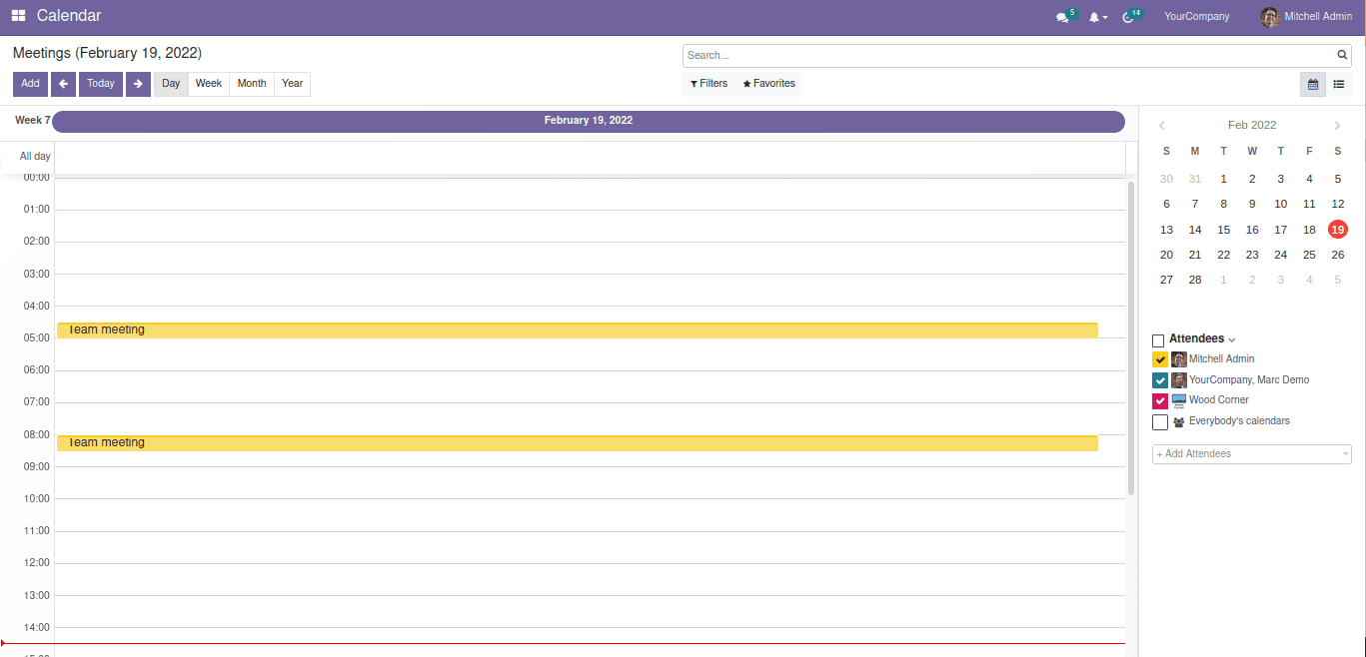Click the Today button
The width and height of the screenshot is (1366, 657).
click(x=101, y=84)
